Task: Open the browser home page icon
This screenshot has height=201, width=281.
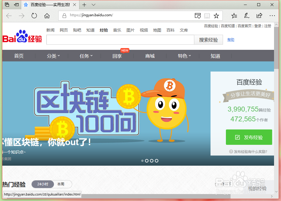Action: pyautogui.click(x=47, y=16)
